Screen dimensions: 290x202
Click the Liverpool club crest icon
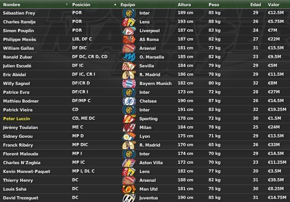coord(129,31)
